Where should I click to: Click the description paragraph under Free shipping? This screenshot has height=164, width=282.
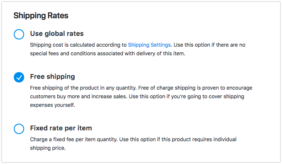coord(141,96)
